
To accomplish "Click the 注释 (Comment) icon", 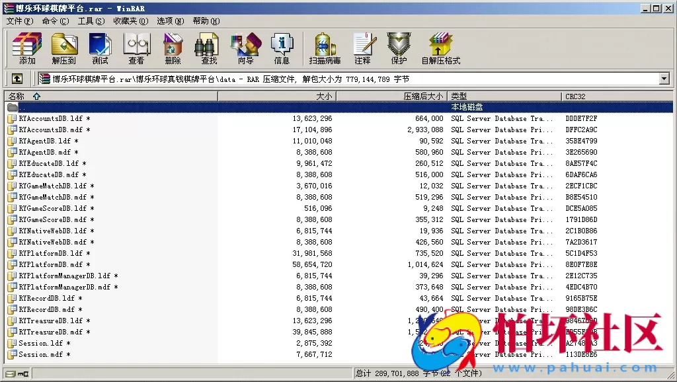I will [364, 48].
